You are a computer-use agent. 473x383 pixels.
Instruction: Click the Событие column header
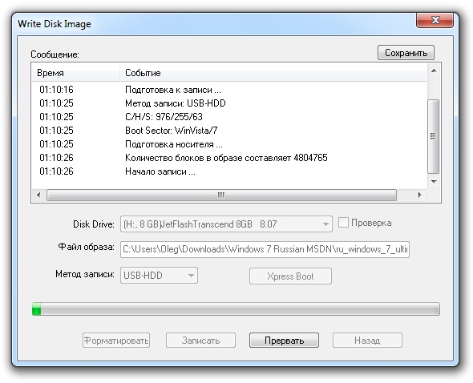[x=273, y=73]
